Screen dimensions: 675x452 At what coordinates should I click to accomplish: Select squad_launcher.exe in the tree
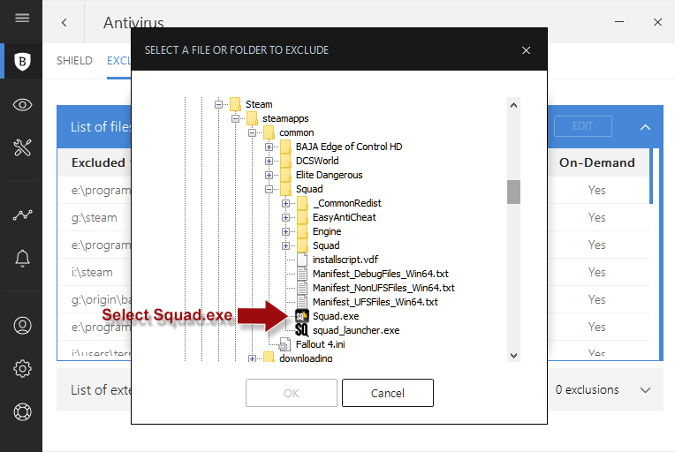(356, 330)
